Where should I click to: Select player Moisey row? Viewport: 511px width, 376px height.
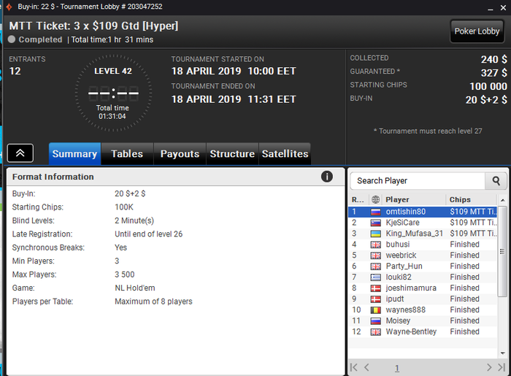click(423, 321)
